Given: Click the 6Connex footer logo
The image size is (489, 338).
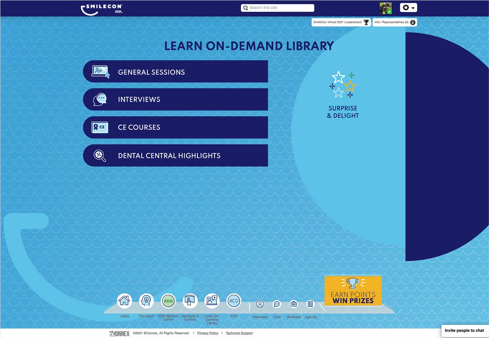Looking at the screenshot, I should [119, 333].
